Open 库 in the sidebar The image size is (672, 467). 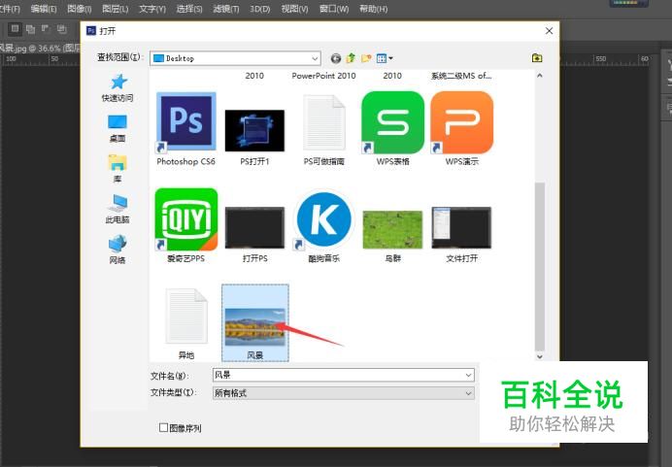click(118, 169)
